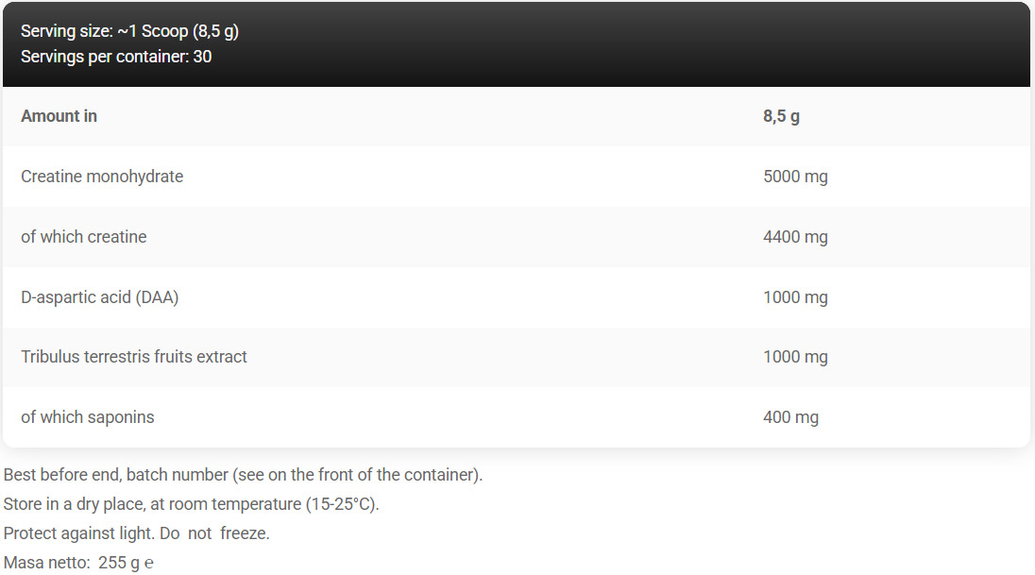Click the 'of which creatine' row label

tap(84, 237)
